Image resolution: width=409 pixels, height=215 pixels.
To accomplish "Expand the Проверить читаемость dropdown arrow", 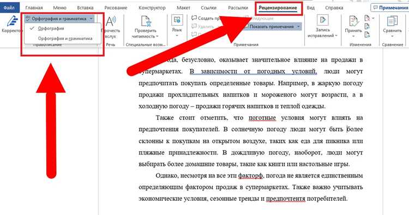I will pos(157,36).
